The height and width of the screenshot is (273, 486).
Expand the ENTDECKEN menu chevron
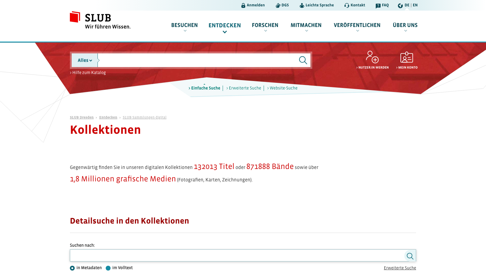tap(224, 32)
